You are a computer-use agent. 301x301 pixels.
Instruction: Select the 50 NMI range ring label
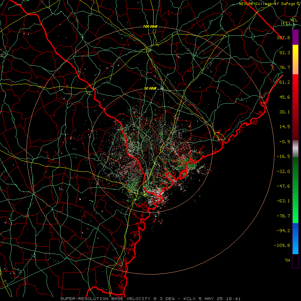tap(150, 89)
